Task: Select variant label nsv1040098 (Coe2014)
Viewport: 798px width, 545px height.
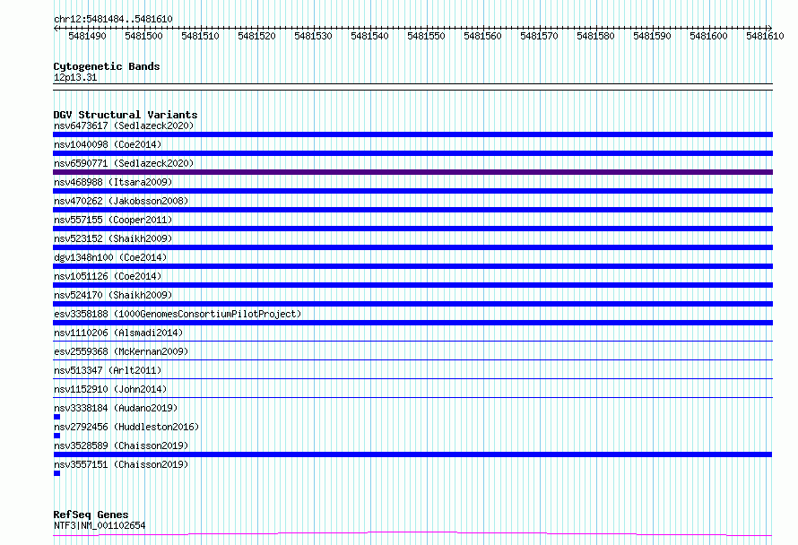Action: (108, 144)
